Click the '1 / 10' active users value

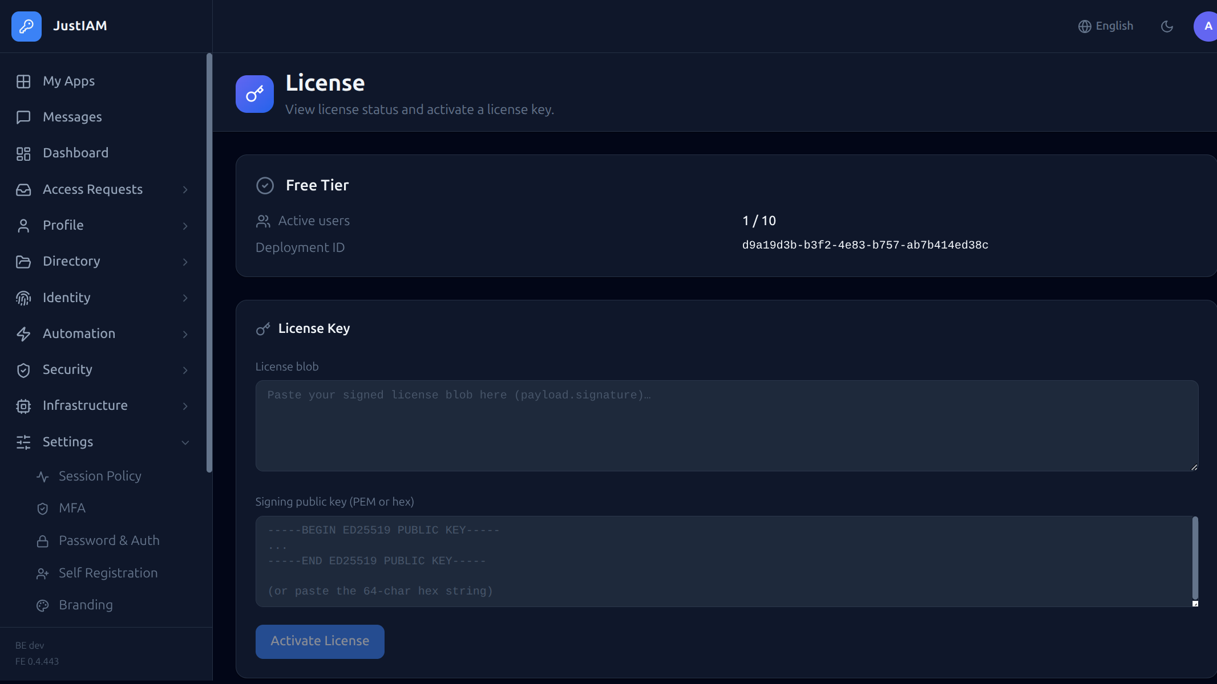tap(759, 221)
